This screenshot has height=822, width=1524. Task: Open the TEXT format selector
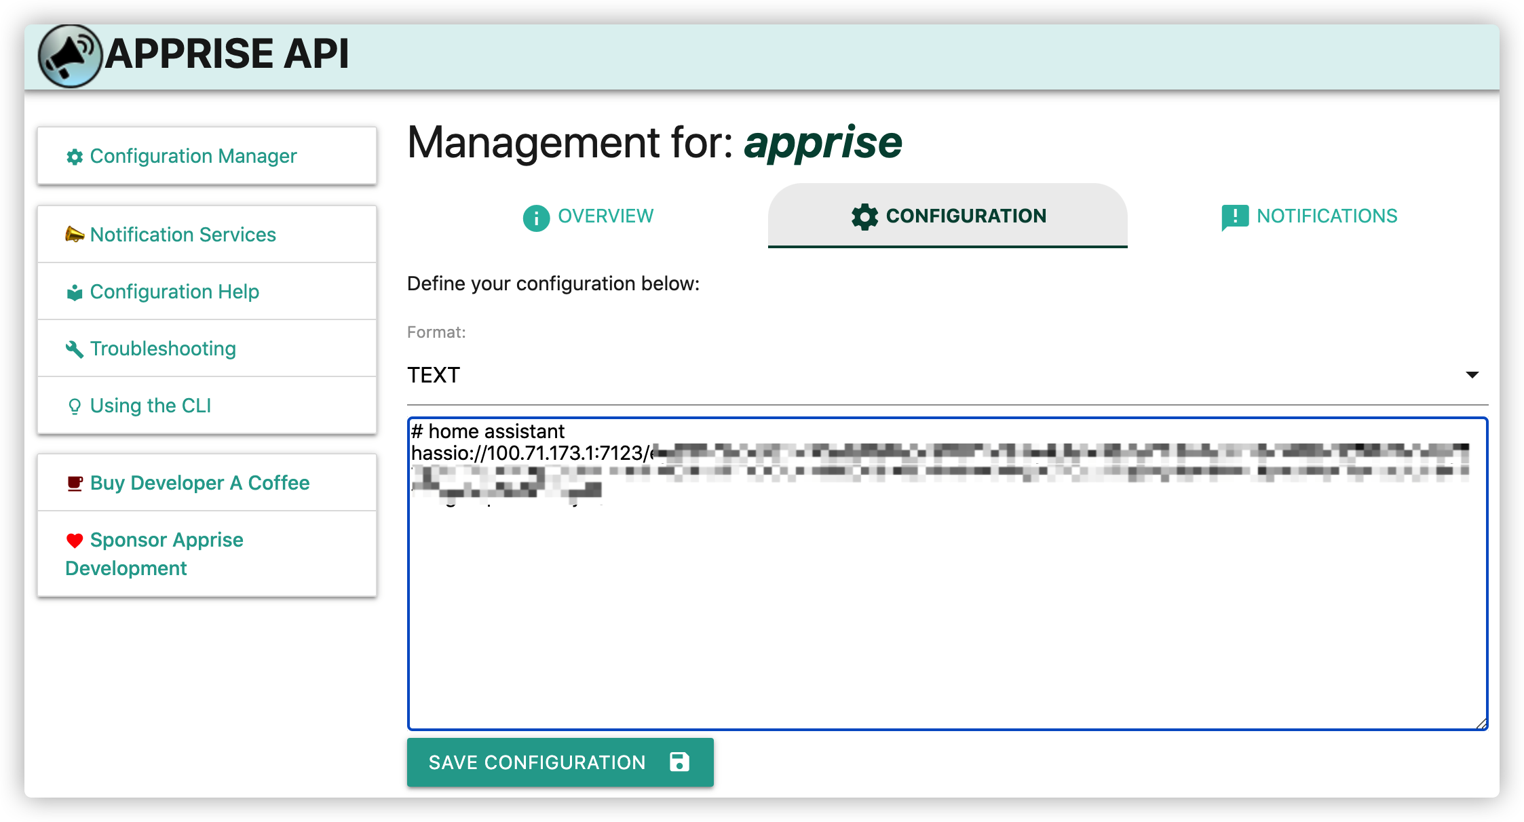936,375
